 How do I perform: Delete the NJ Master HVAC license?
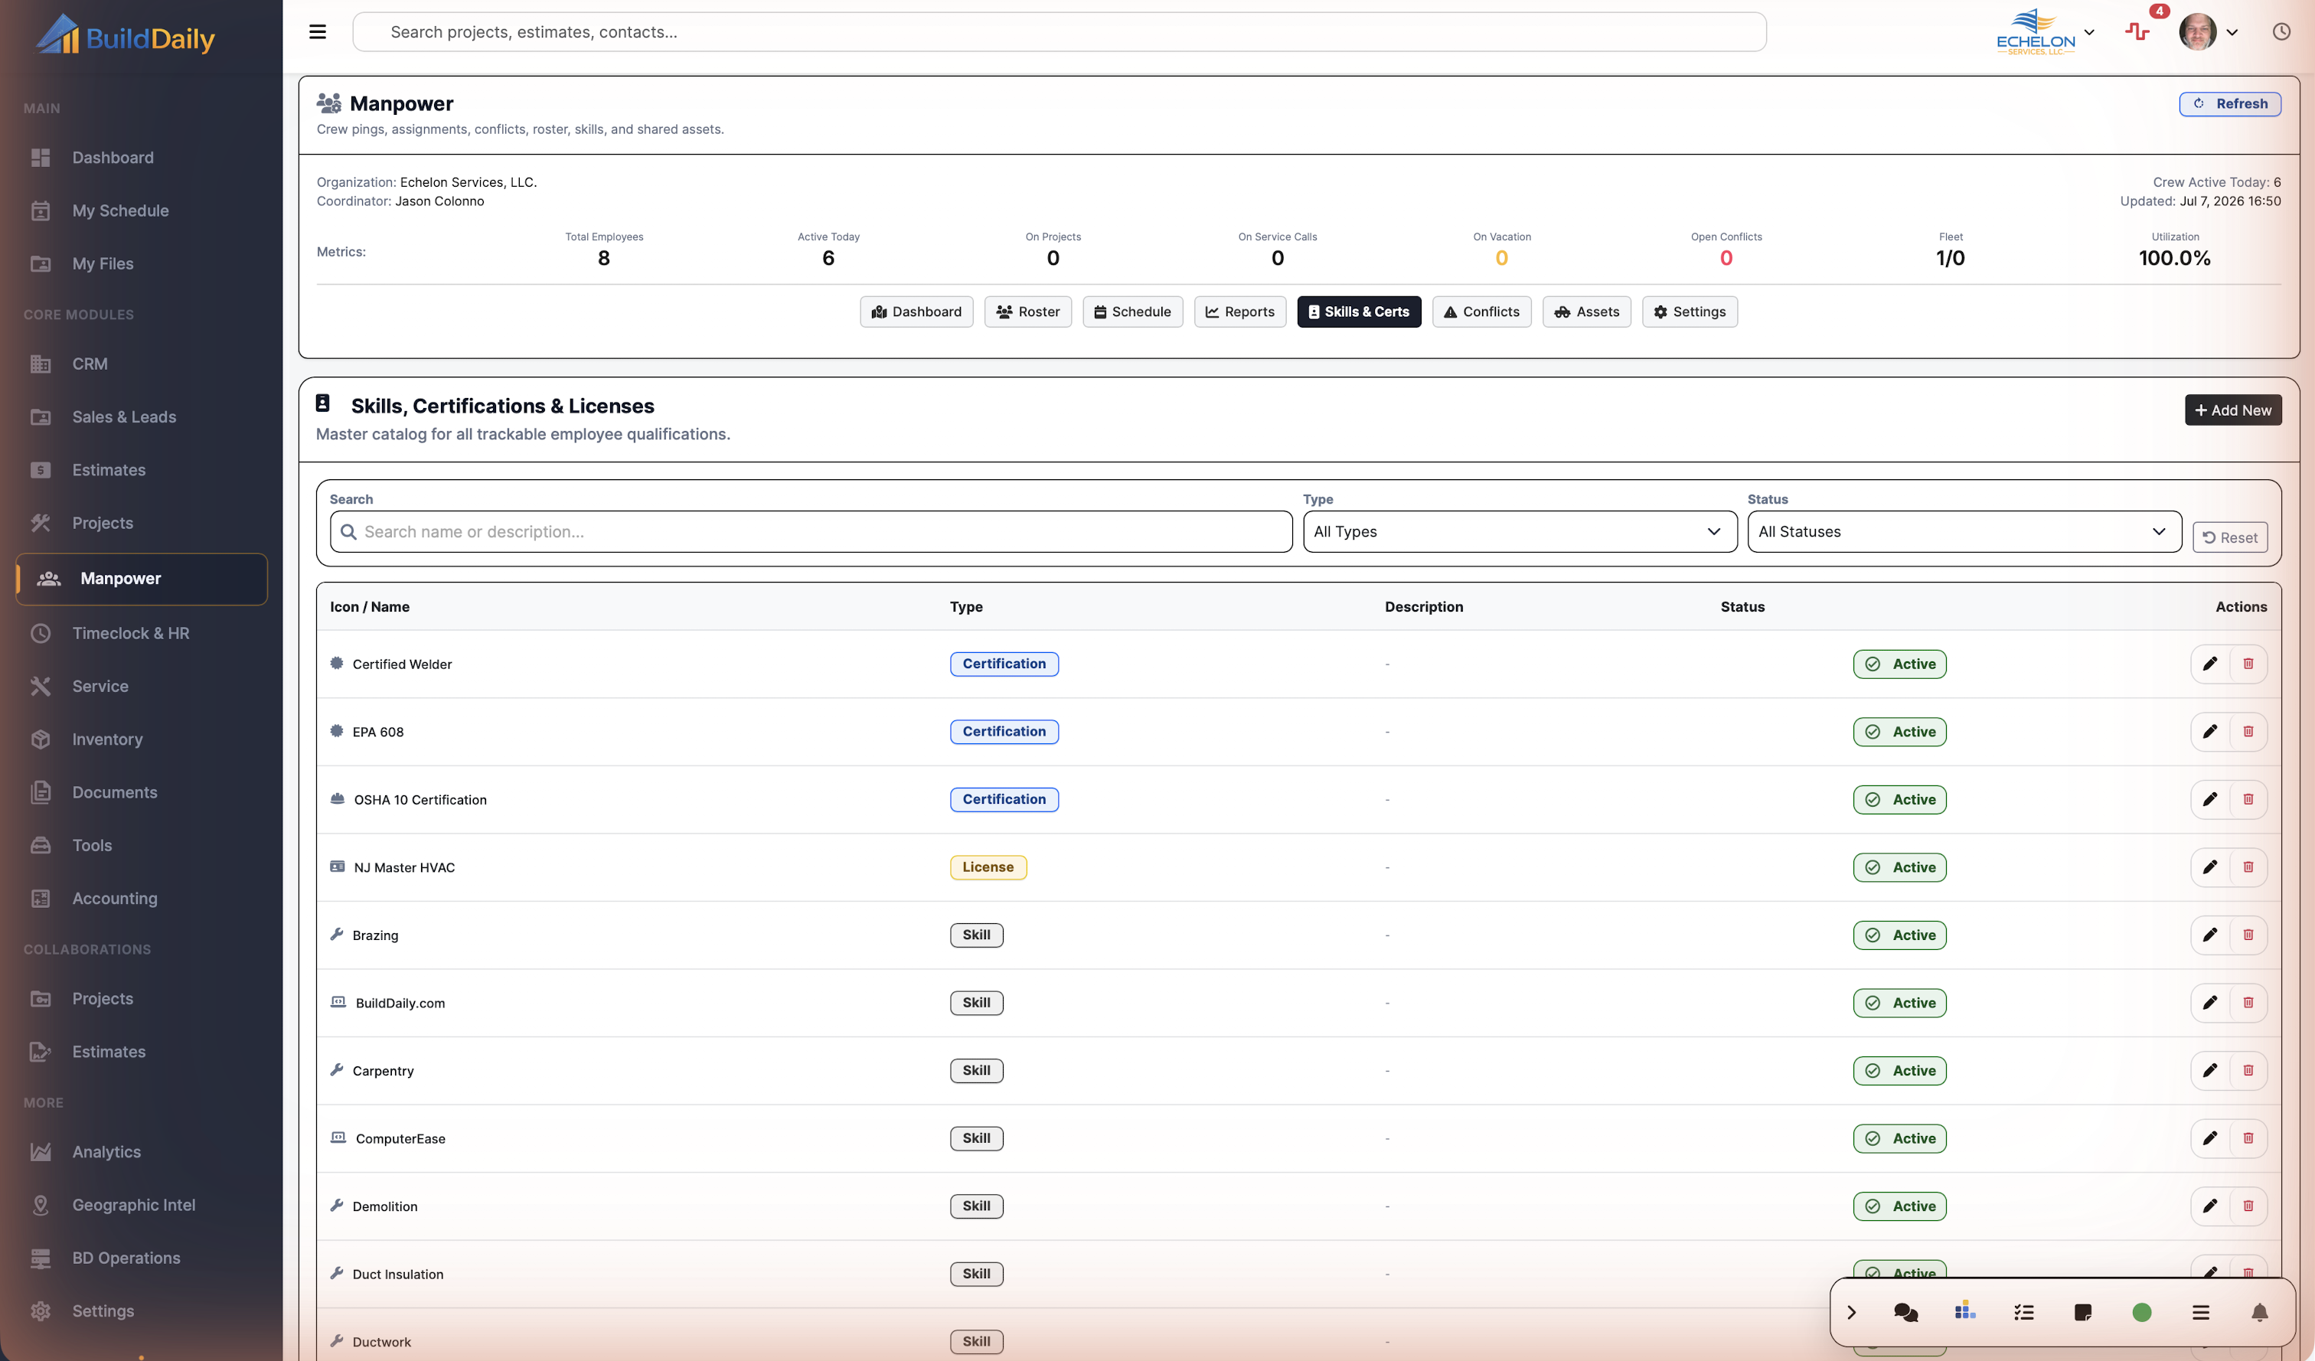tap(2248, 867)
